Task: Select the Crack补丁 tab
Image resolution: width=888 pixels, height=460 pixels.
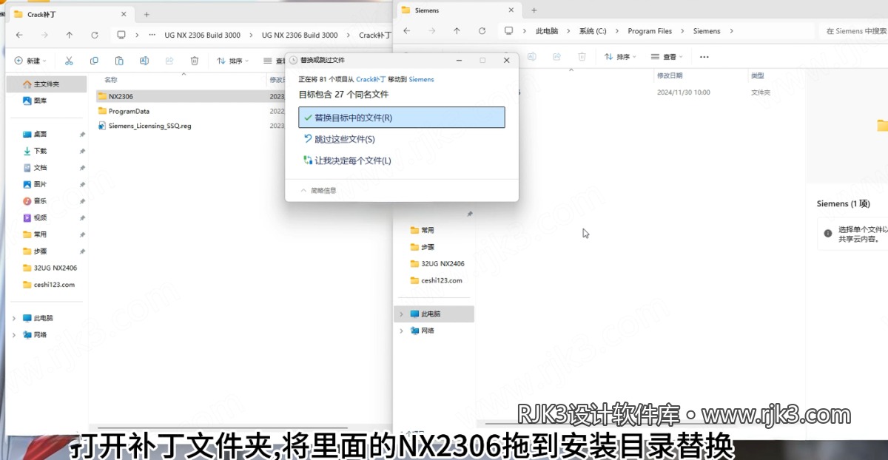Action: [x=70, y=14]
